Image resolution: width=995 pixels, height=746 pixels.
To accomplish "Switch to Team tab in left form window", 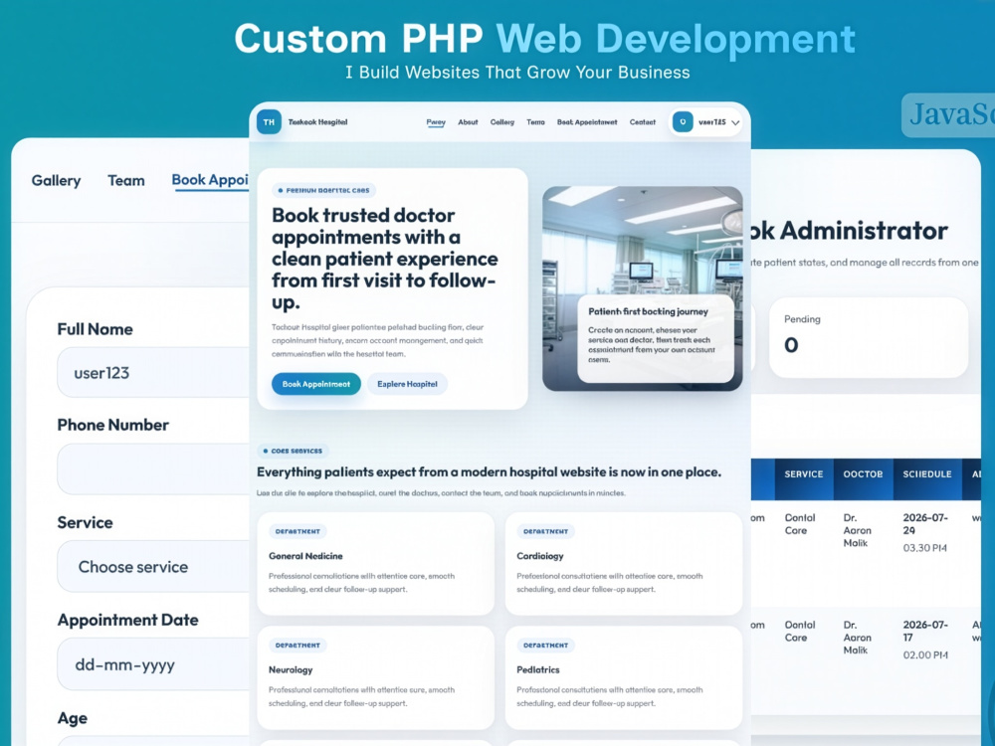I will pos(126,181).
